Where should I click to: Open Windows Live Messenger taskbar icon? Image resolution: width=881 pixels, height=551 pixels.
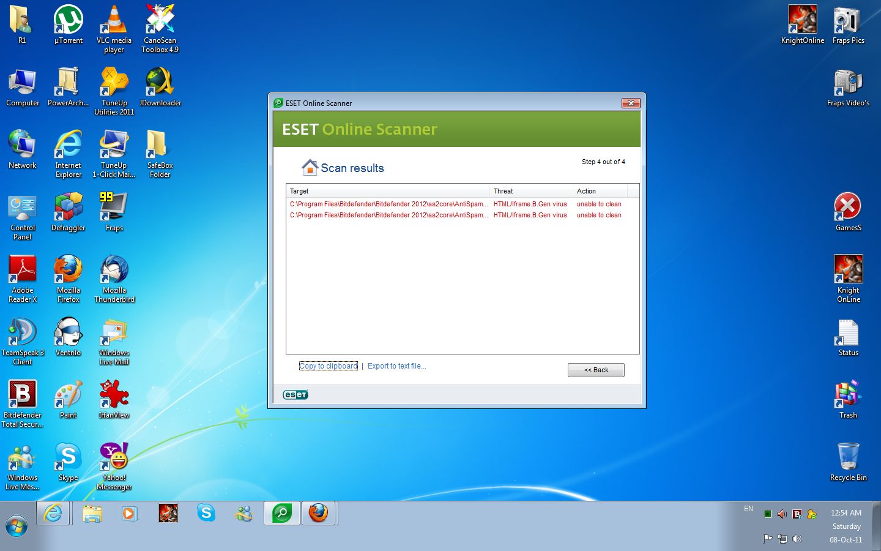click(244, 513)
